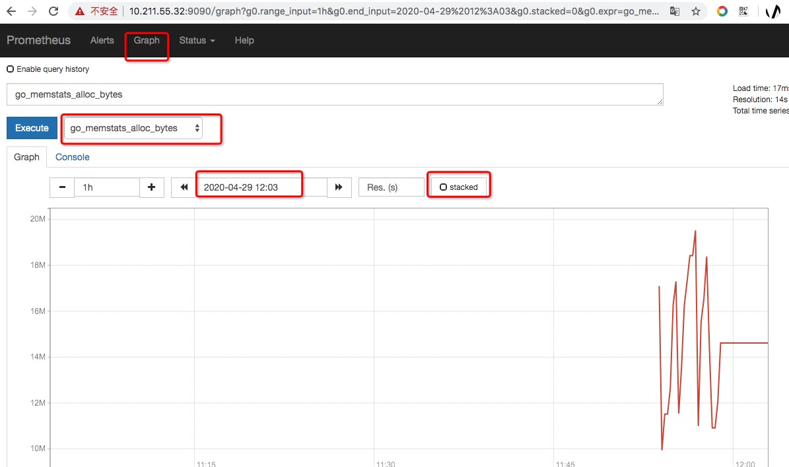Fast-forward the graph end time
789x467 pixels.
339,187
